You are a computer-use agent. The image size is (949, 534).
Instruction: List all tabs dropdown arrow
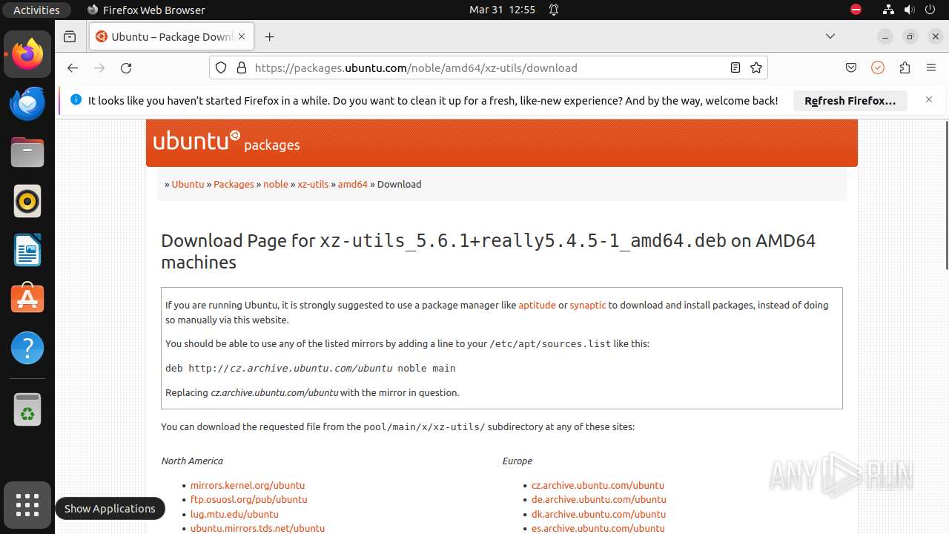coord(830,36)
